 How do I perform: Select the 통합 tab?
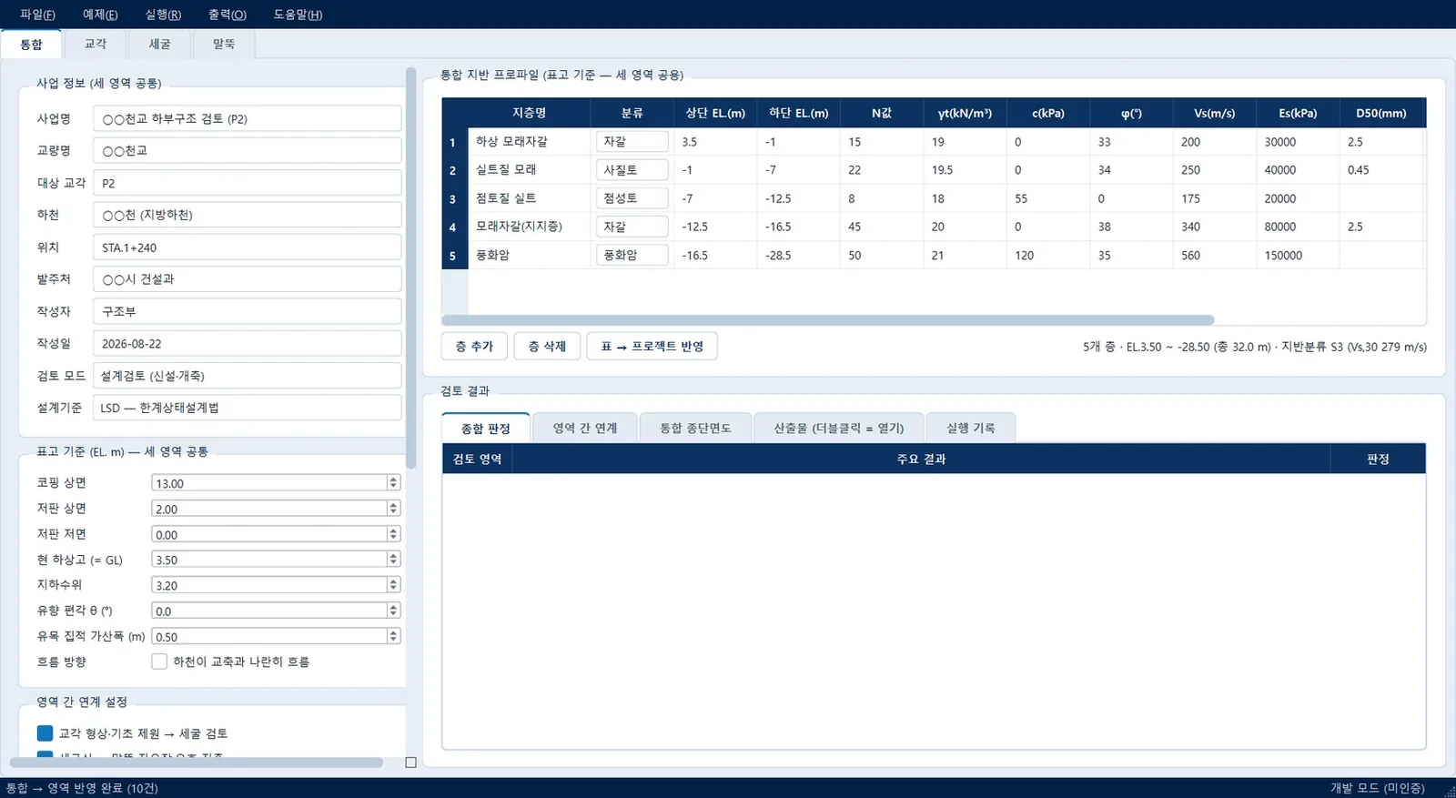click(32, 44)
